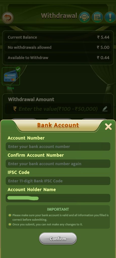Close the Bank Account dialog
The image size is (116, 258).
(108, 127)
